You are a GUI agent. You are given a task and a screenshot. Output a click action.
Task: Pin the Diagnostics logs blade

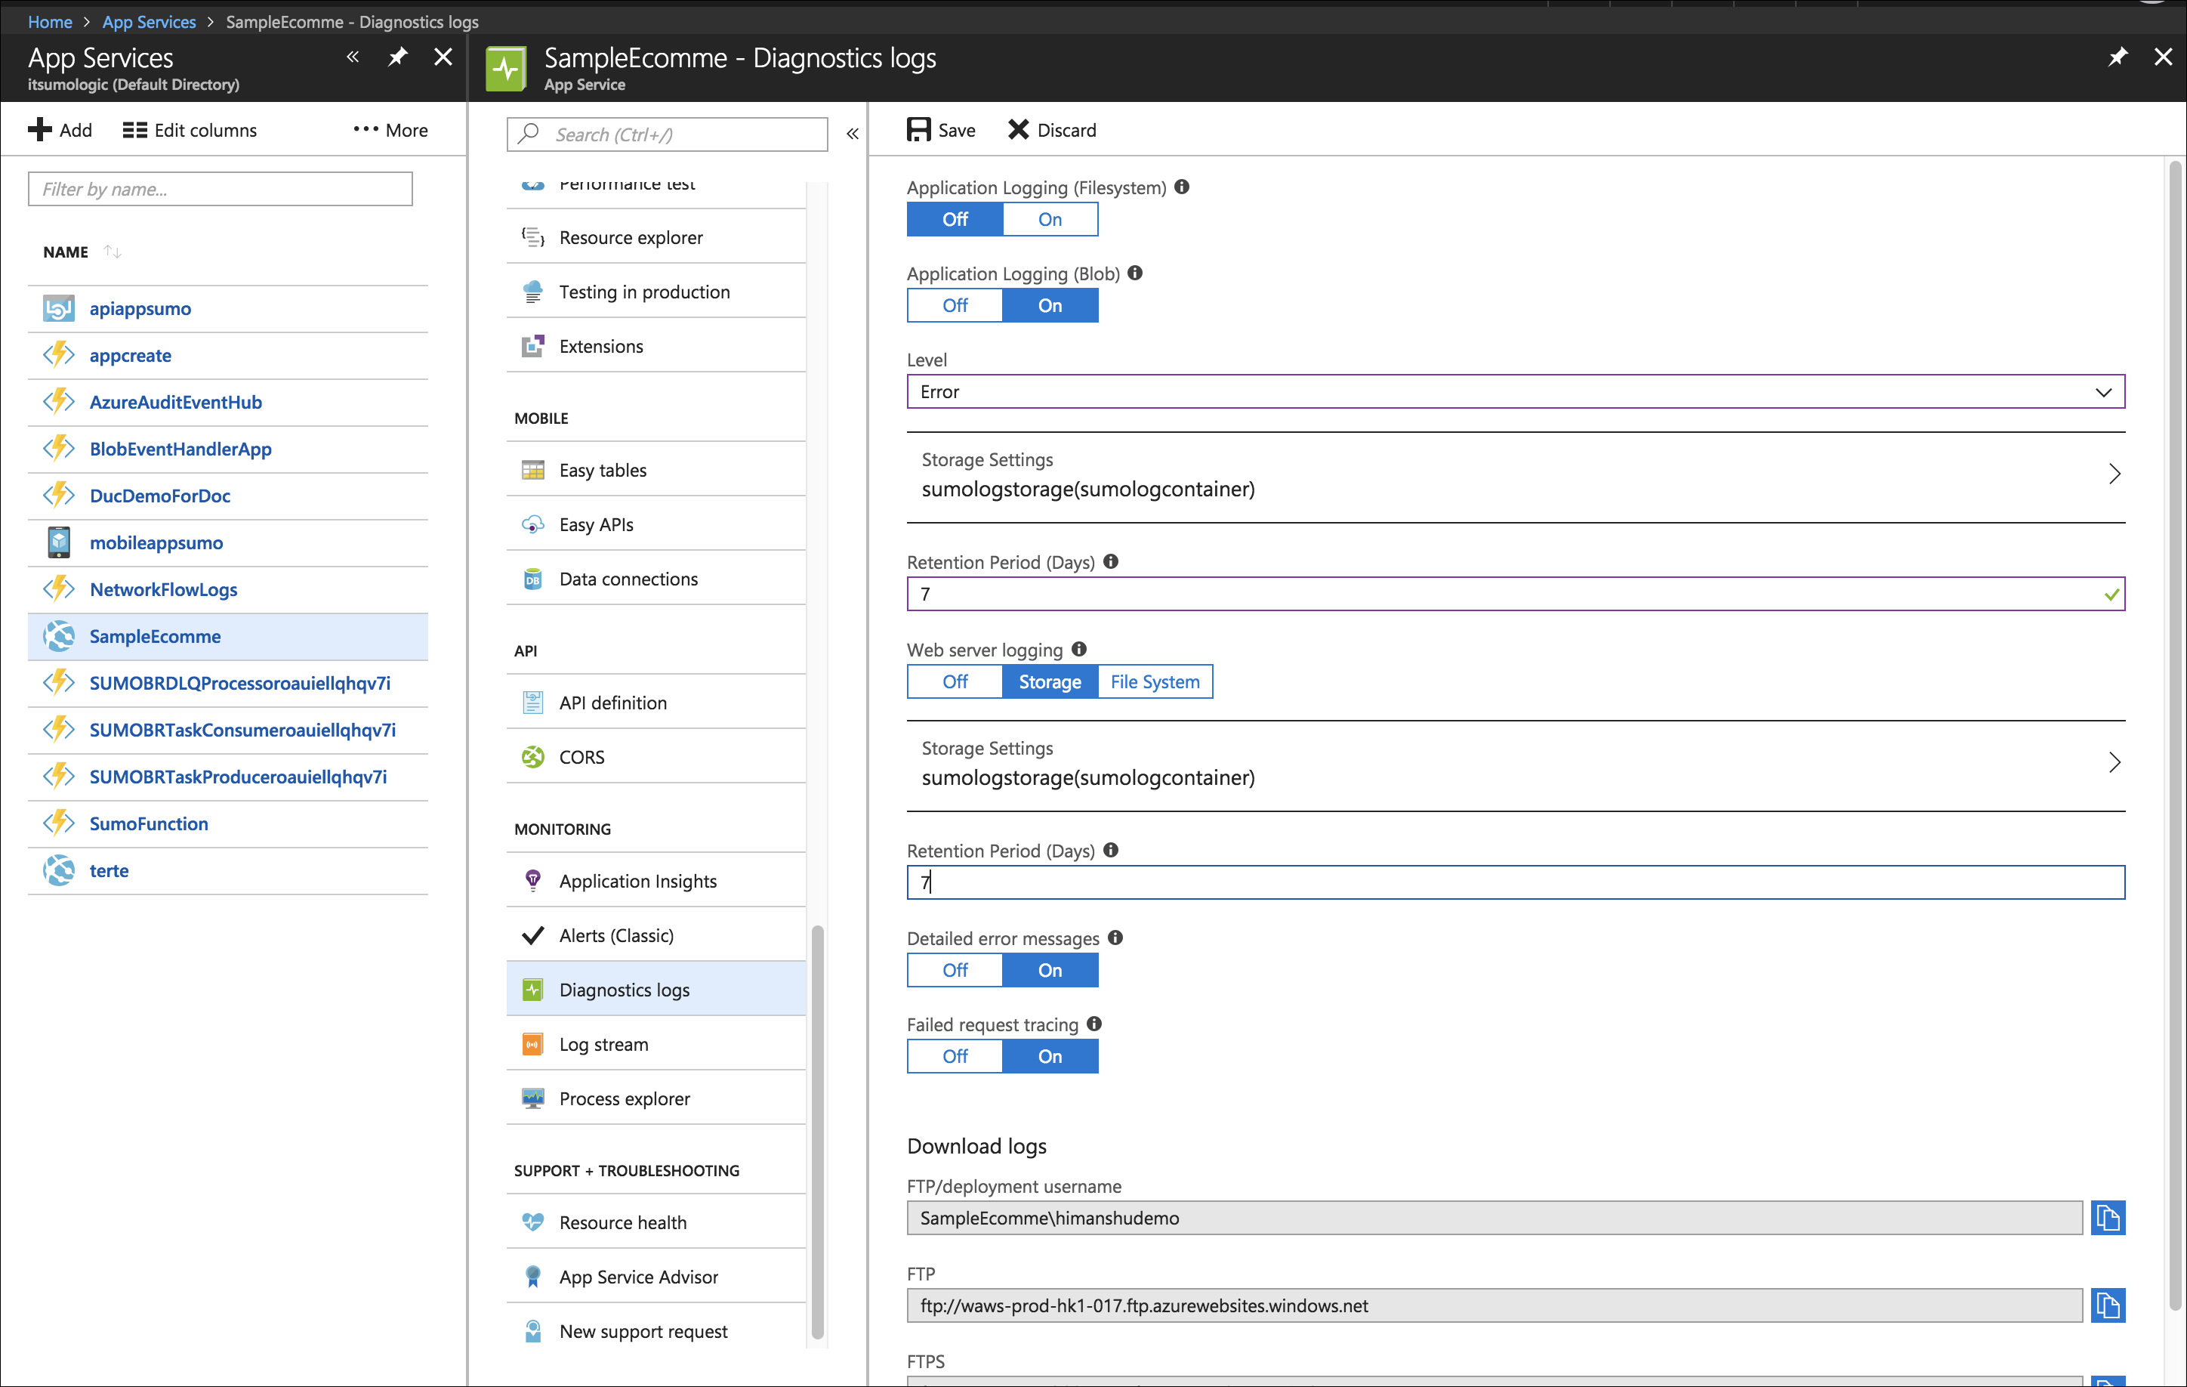coord(2117,58)
